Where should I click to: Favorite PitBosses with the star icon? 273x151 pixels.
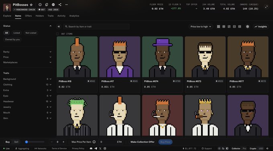pyautogui.click(x=31, y=5)
